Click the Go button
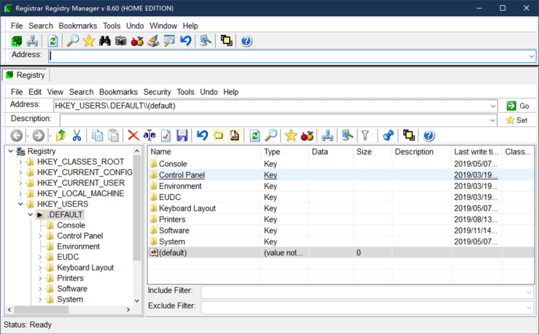This screenshot has height=334, width=539. 518,106
